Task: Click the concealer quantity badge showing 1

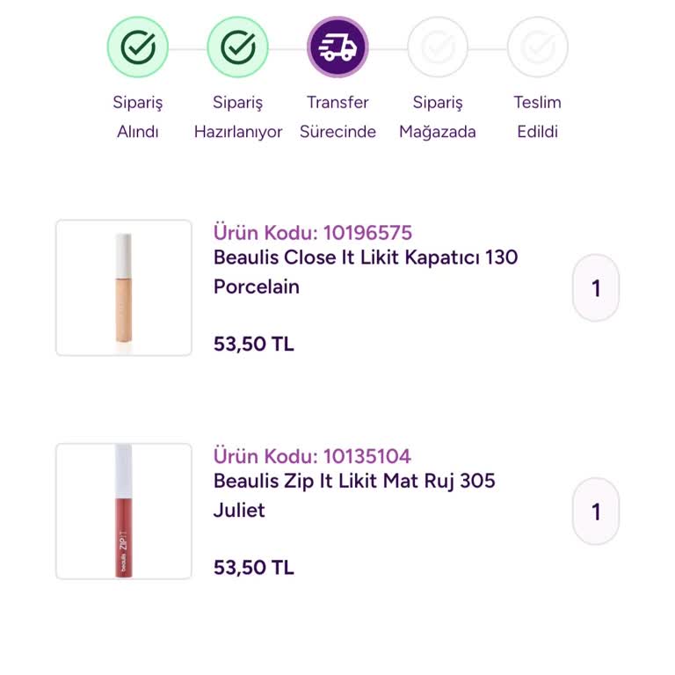Action: click(596, 287)
